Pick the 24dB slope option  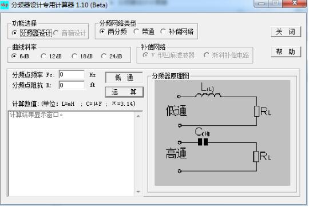tap(112, 56)
